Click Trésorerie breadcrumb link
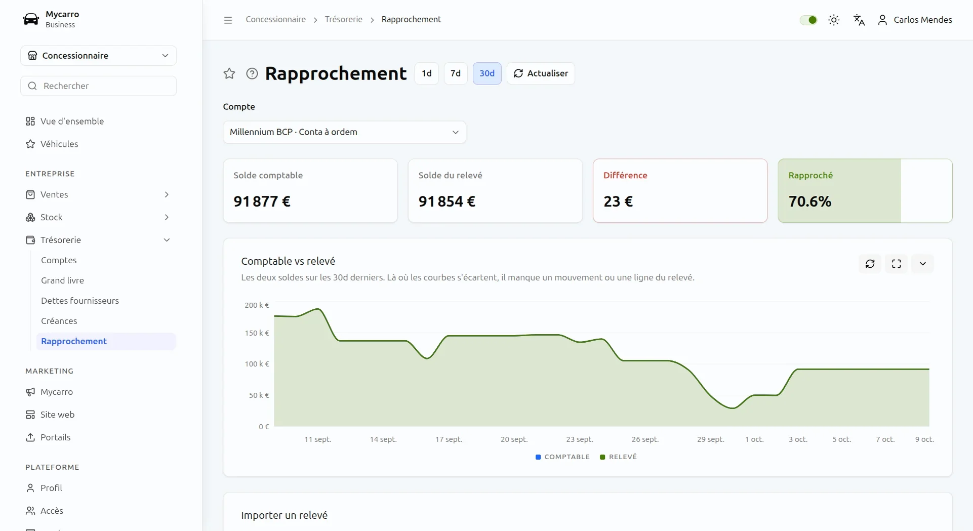Viewport: 973px width, 531px height. point(344,19)
